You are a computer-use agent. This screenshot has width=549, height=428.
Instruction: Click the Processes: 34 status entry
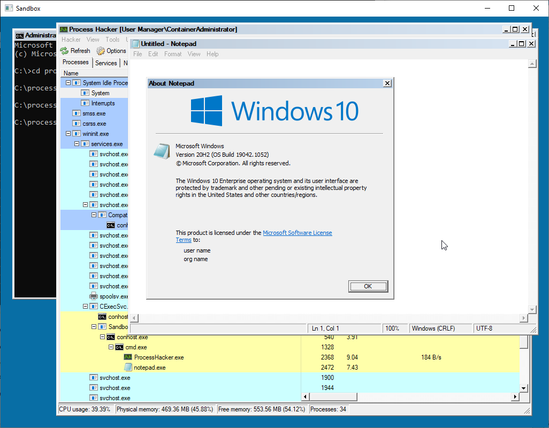click(328, 409)
